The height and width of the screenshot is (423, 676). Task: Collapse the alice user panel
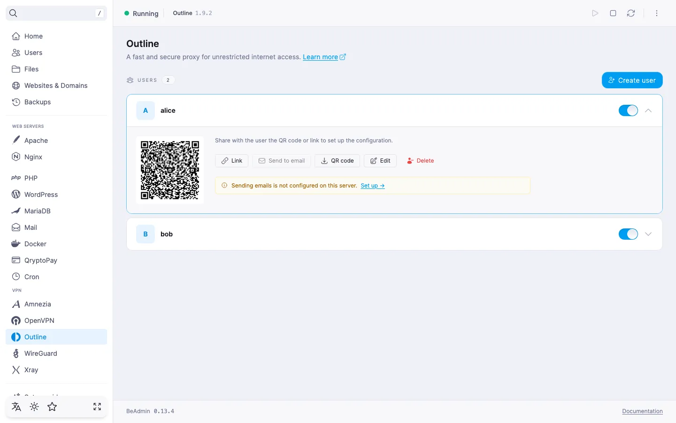coord(648,110)
